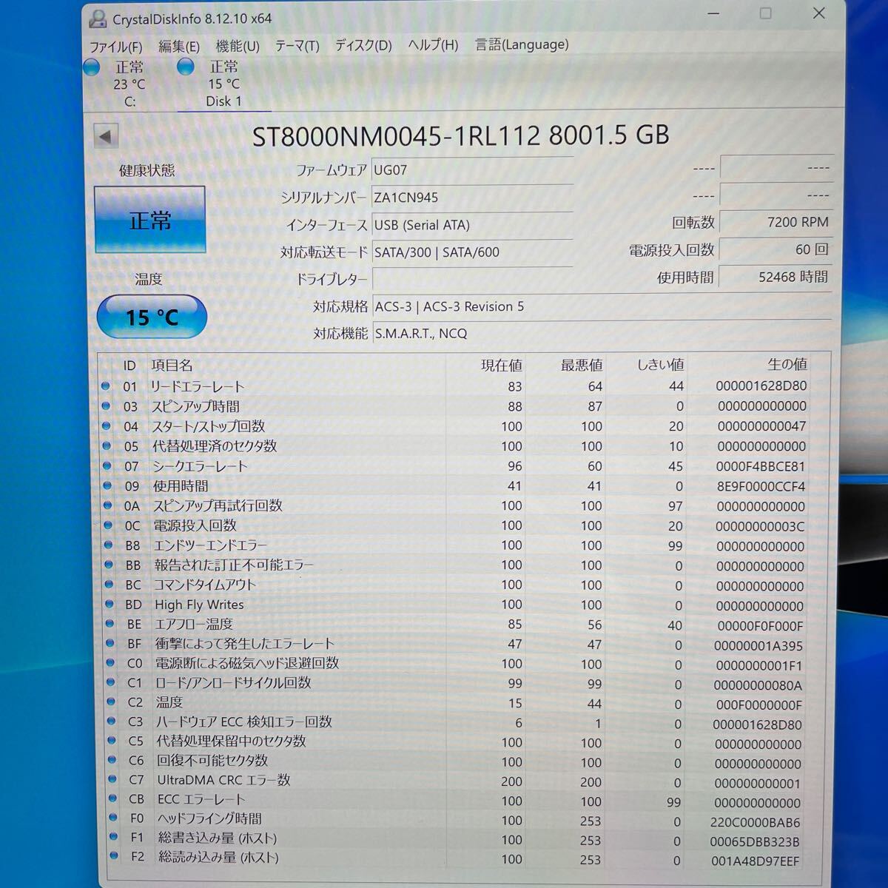
Task: Click status dot for F2 総読み込み量 (ホスト)
Action: point(114,855)
